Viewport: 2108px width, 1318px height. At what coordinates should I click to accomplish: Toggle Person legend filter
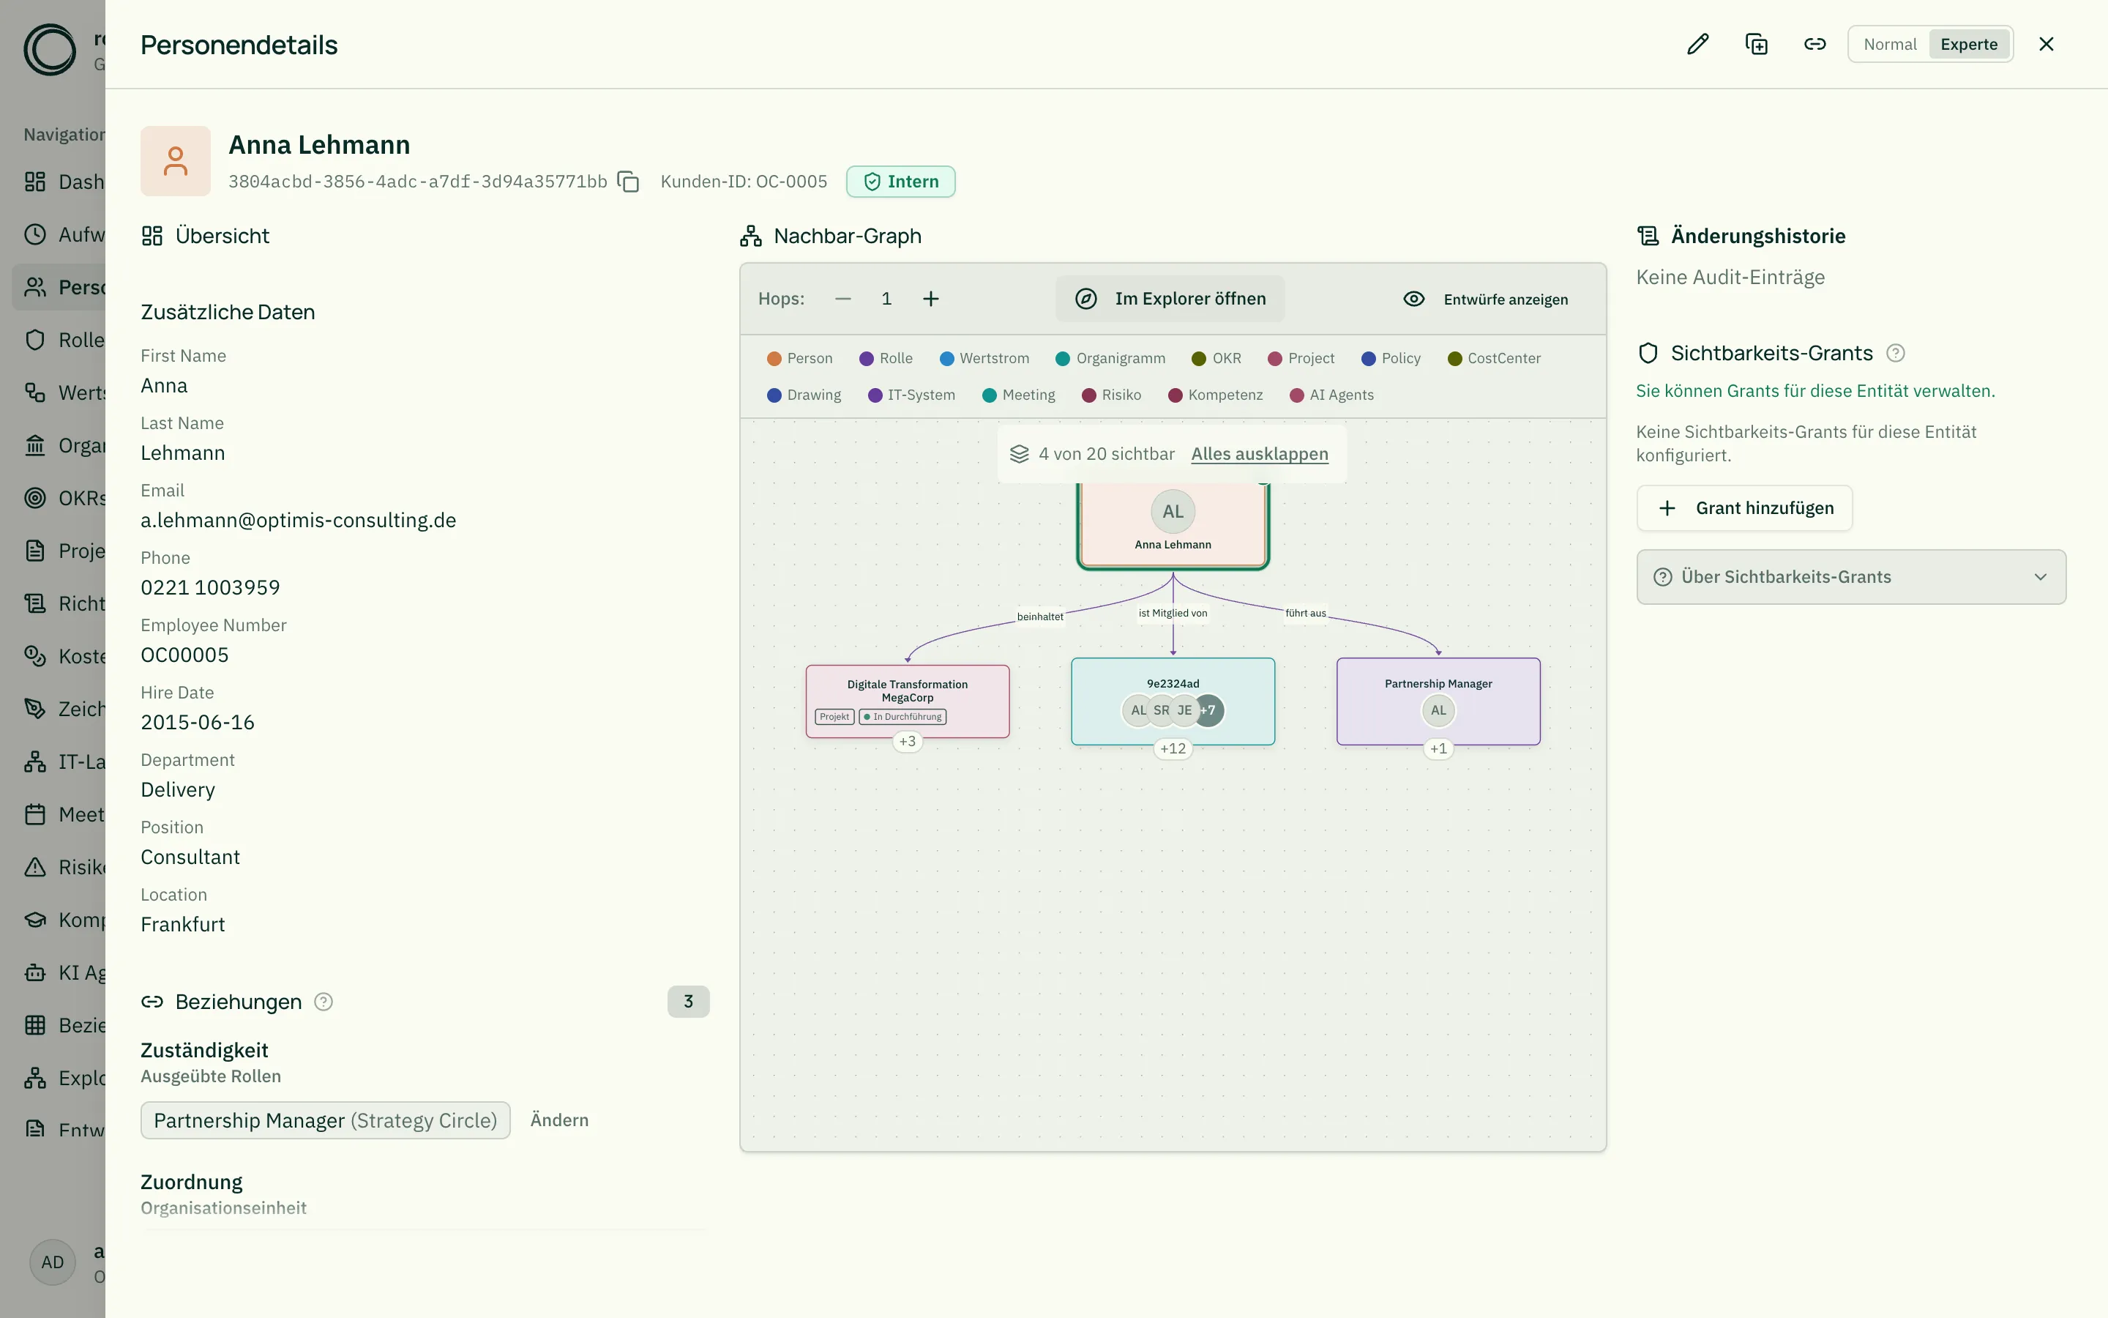(x=799, y=358)
